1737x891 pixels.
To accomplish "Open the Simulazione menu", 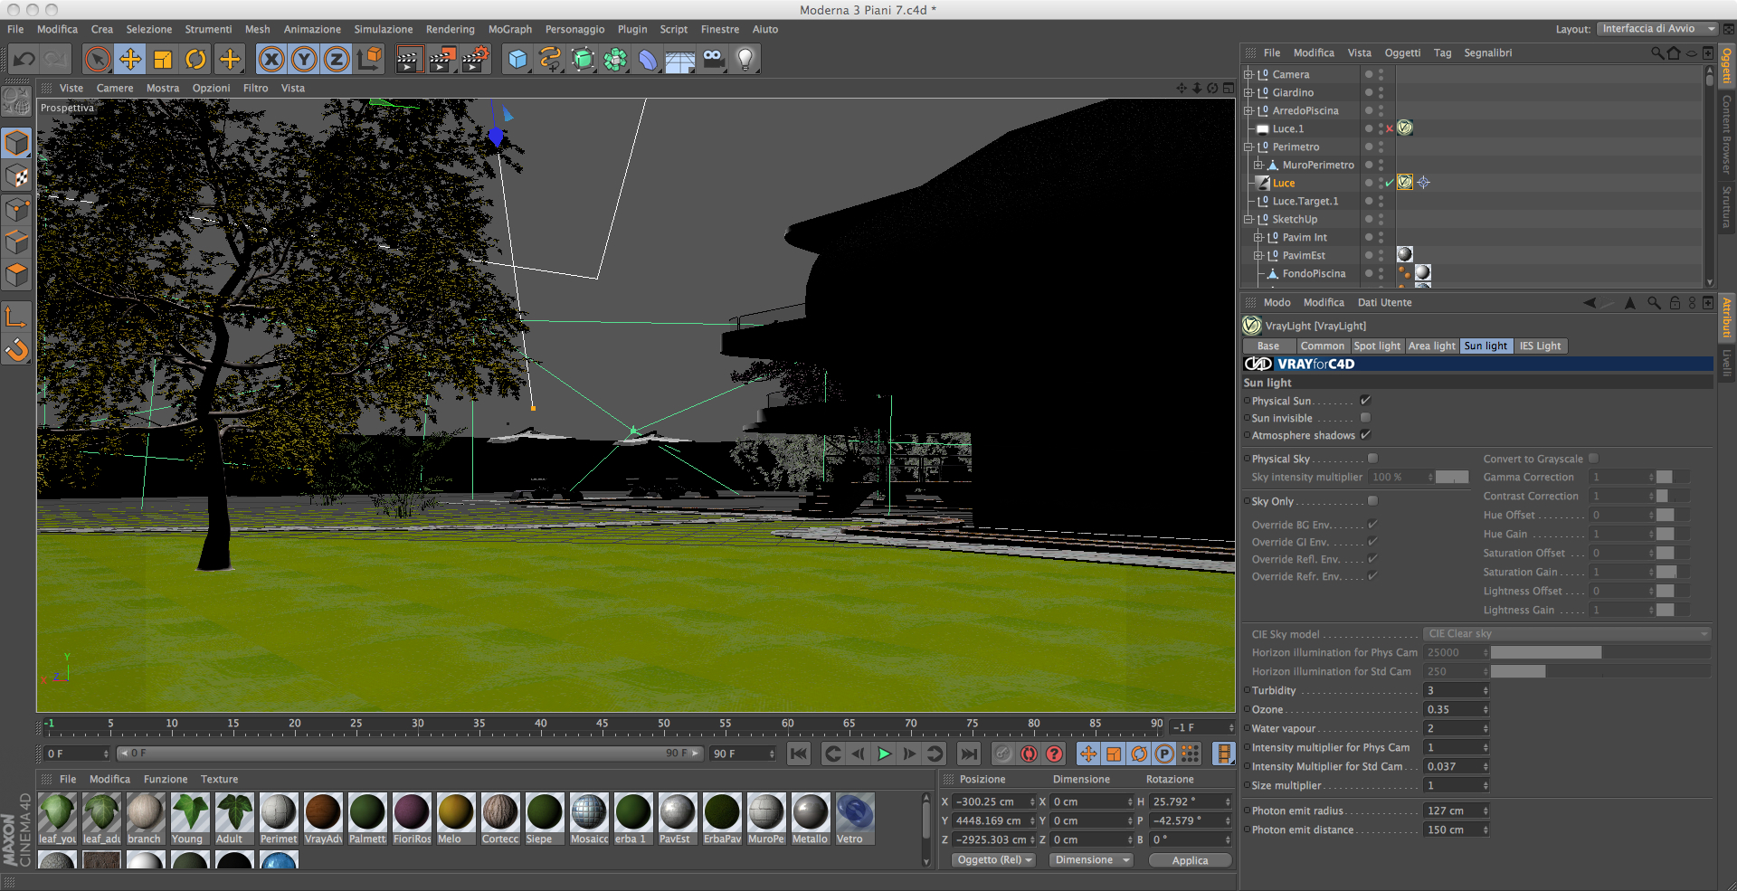I will [383, 29].
